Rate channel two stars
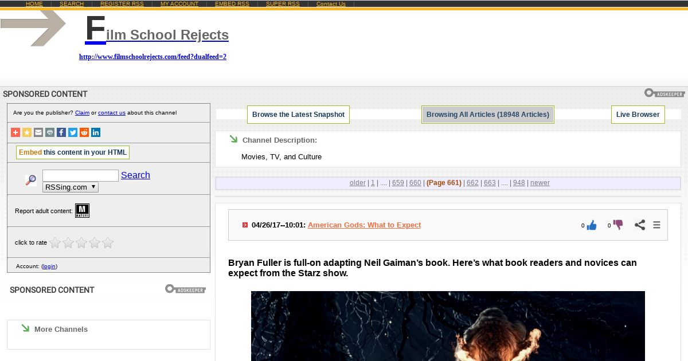This screenshot has height=361, width=688. (68, 243)
